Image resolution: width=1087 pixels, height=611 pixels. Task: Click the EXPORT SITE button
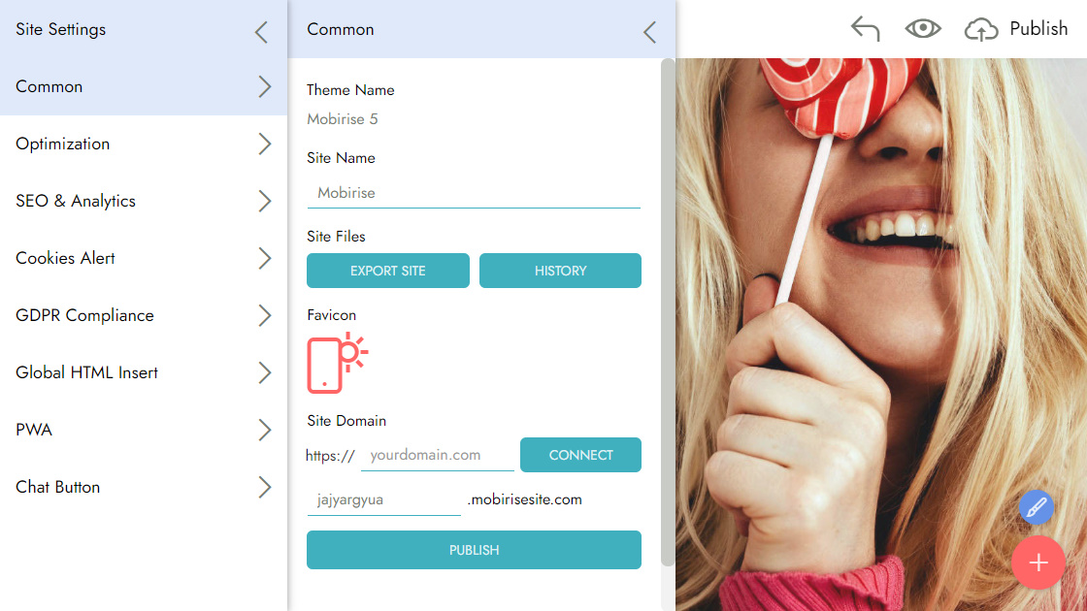point(388,271)
